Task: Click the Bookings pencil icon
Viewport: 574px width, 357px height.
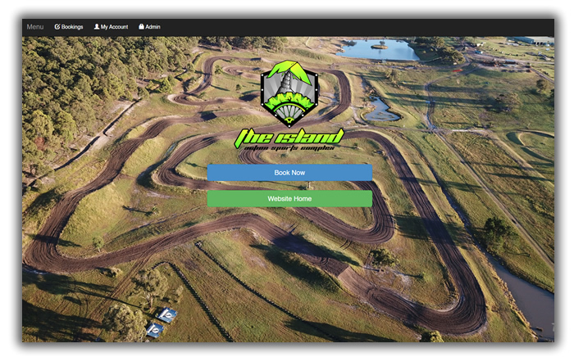Action: pos(57,27)
